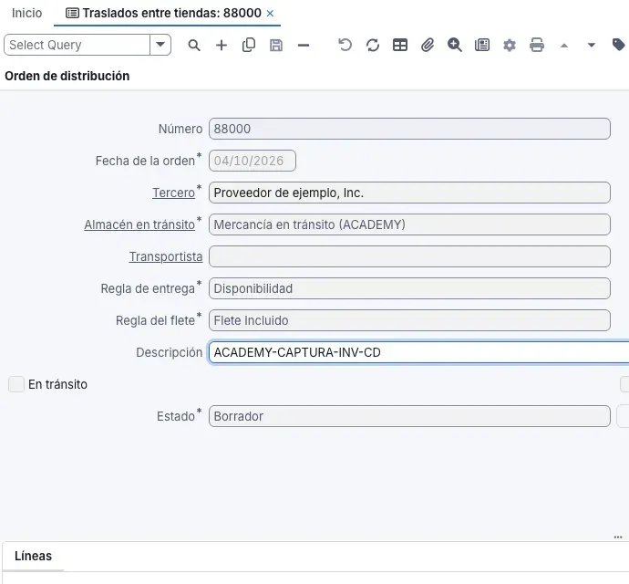Open the Líneas tab
This screenshot has height=584, width=629.
(x=34, y=556)
